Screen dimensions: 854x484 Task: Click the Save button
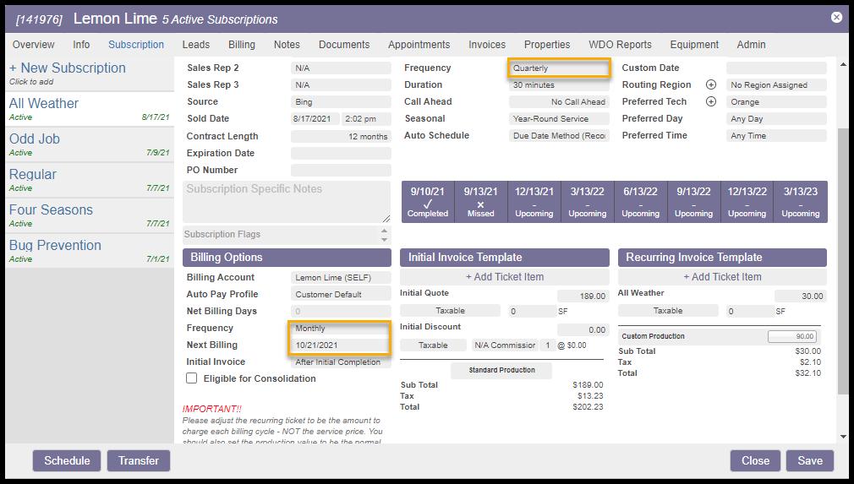pos(809,460)
